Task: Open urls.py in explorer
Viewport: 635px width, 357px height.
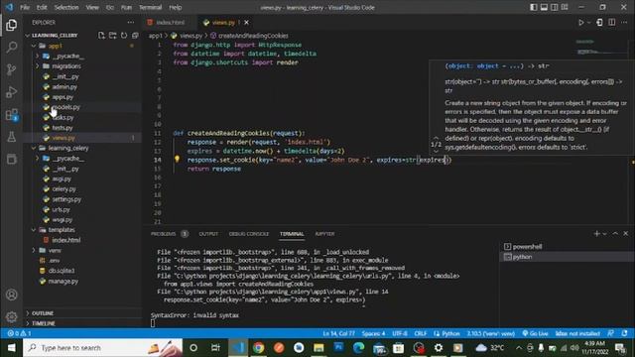Action: (x=62, y=209)
